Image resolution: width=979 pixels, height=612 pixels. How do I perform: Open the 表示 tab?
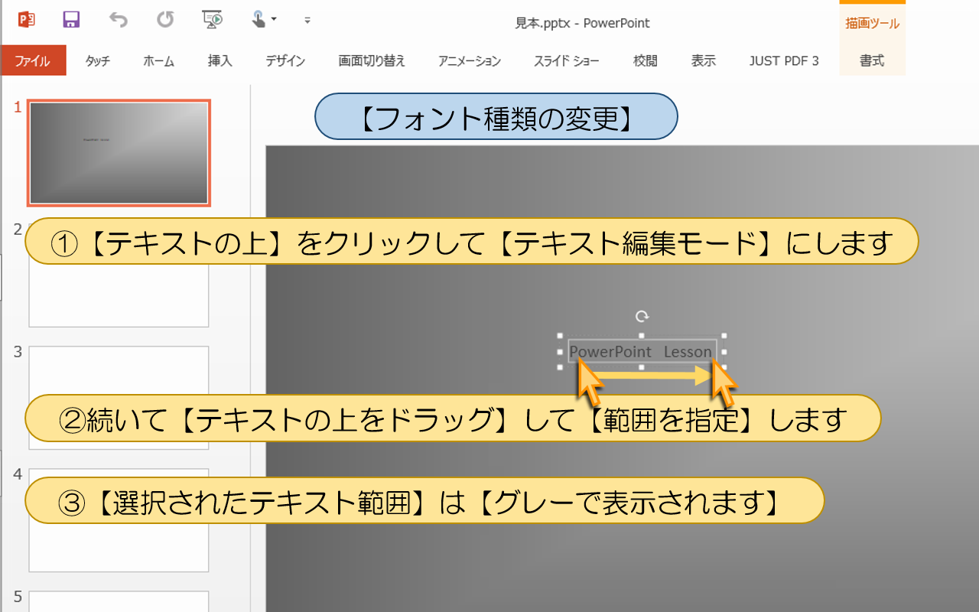704,61
